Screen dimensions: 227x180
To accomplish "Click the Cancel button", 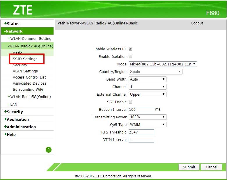I will [211, 167].
